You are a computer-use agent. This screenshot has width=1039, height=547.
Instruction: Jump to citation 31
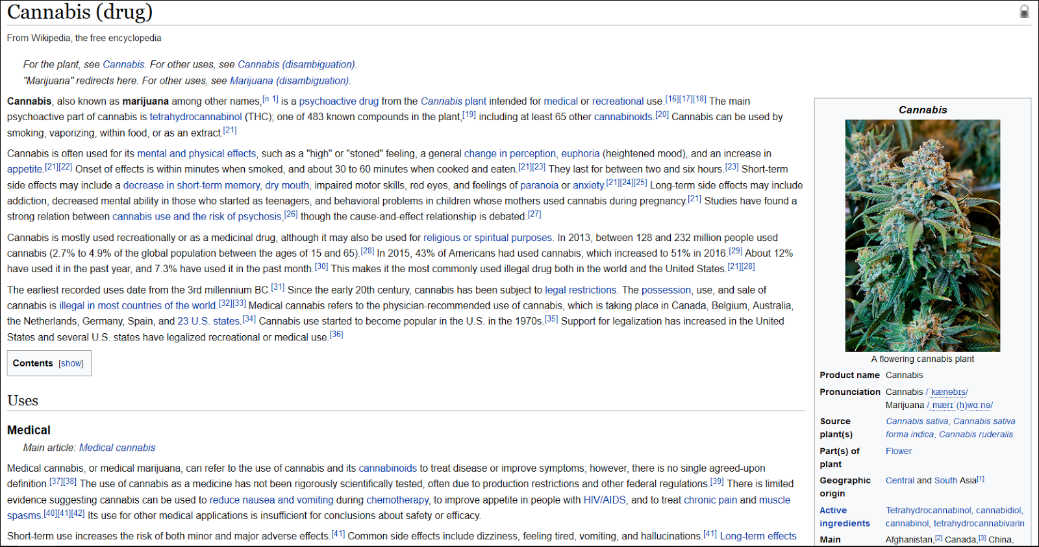[x=277, y=287]
